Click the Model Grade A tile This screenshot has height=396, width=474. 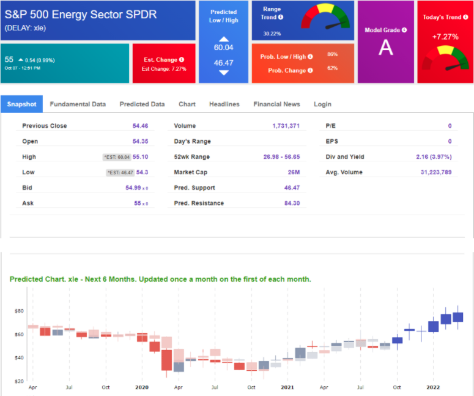pyautogui.click(x=386, y=42)
